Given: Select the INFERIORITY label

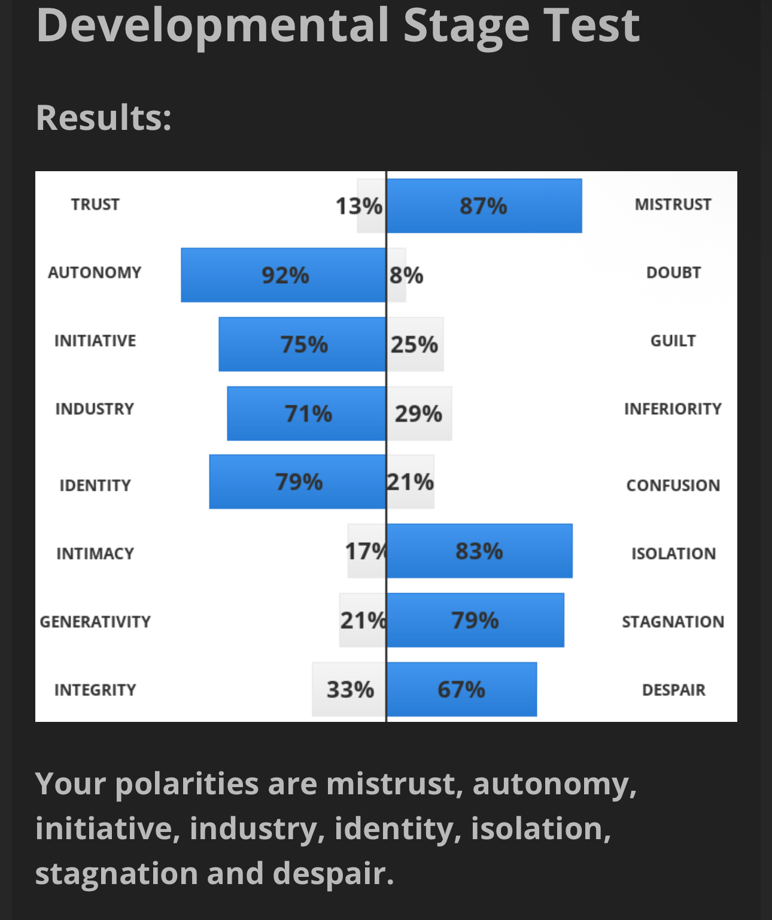Looking at the screenshot, I should point(673,408).
